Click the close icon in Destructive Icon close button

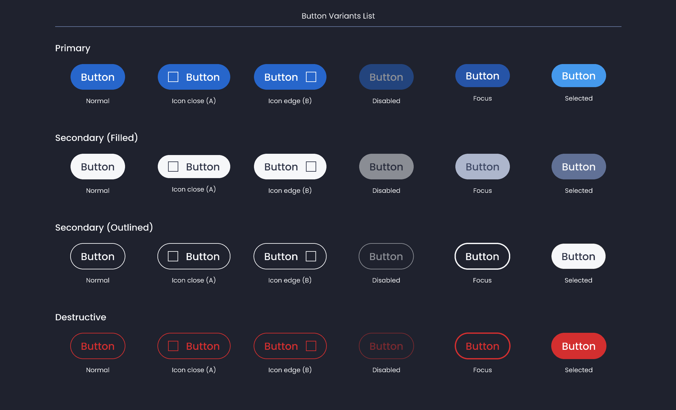tap(173, 346)
